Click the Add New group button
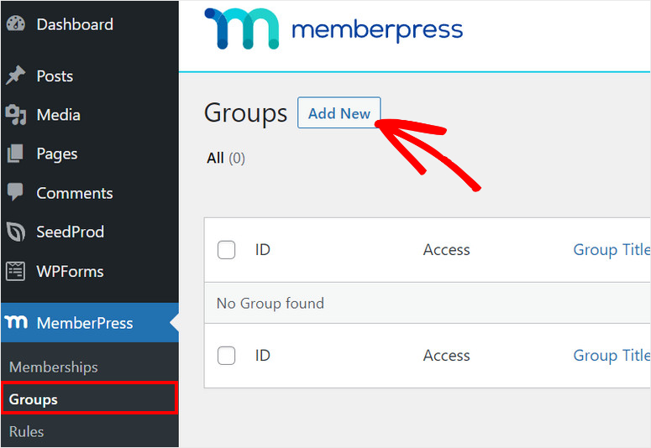Viewport: 651px width, 448px height. pyautogui.click(x=339, y=113)
